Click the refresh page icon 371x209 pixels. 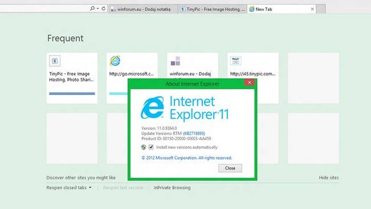(x=103, y=9)
